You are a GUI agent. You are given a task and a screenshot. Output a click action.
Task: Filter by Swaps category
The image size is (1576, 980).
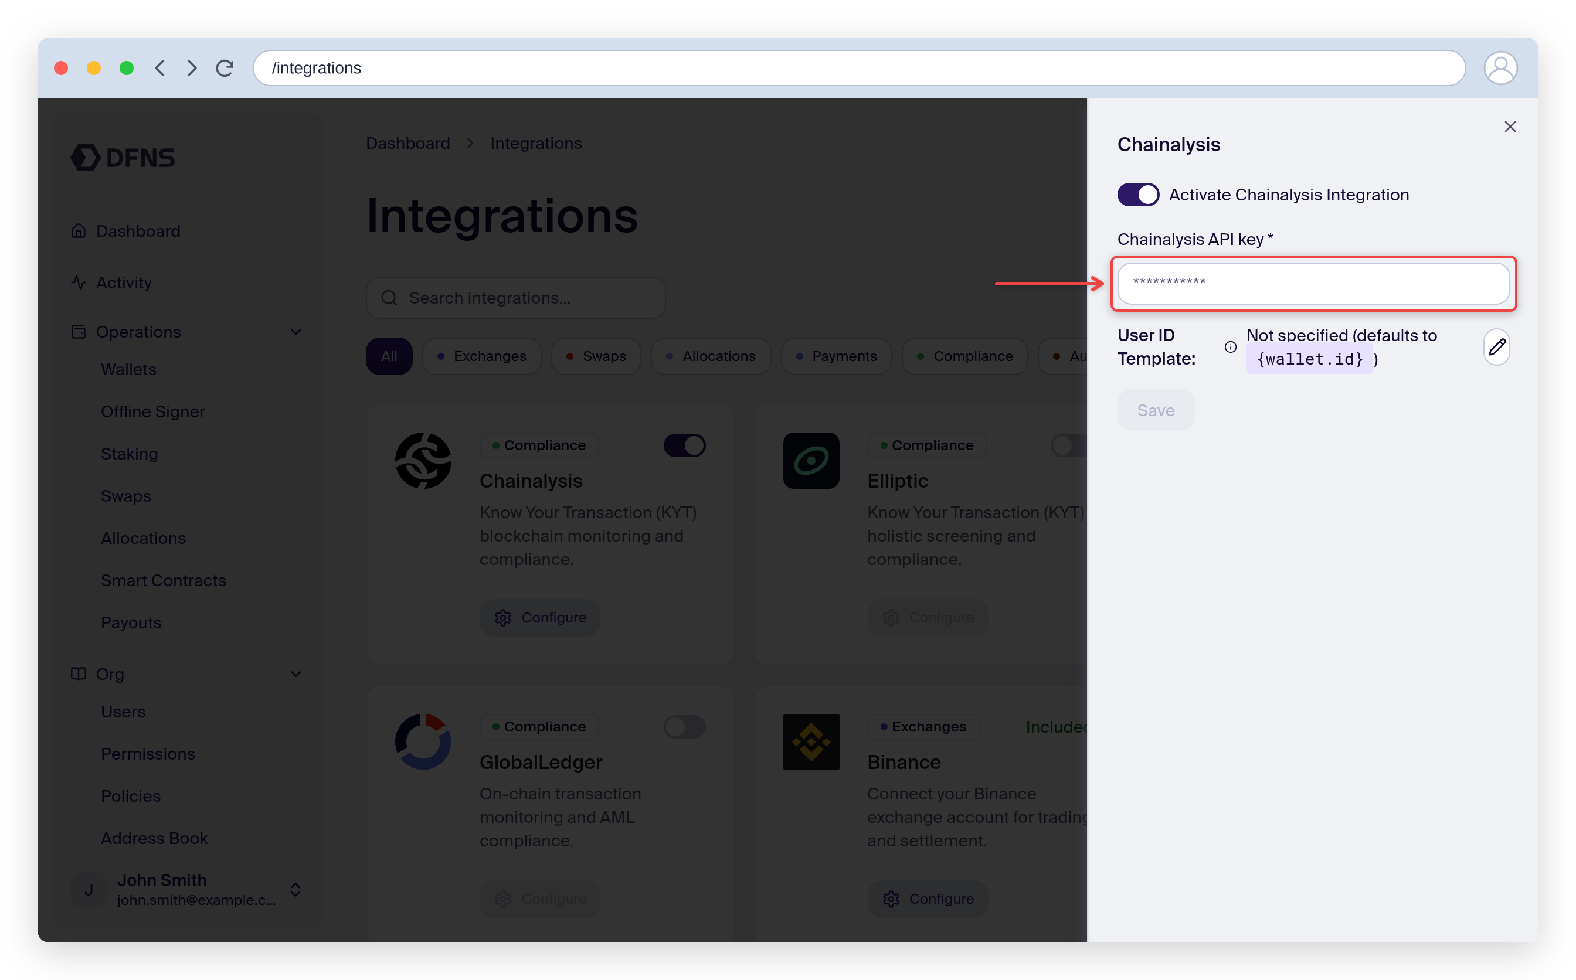coord(595,356)
